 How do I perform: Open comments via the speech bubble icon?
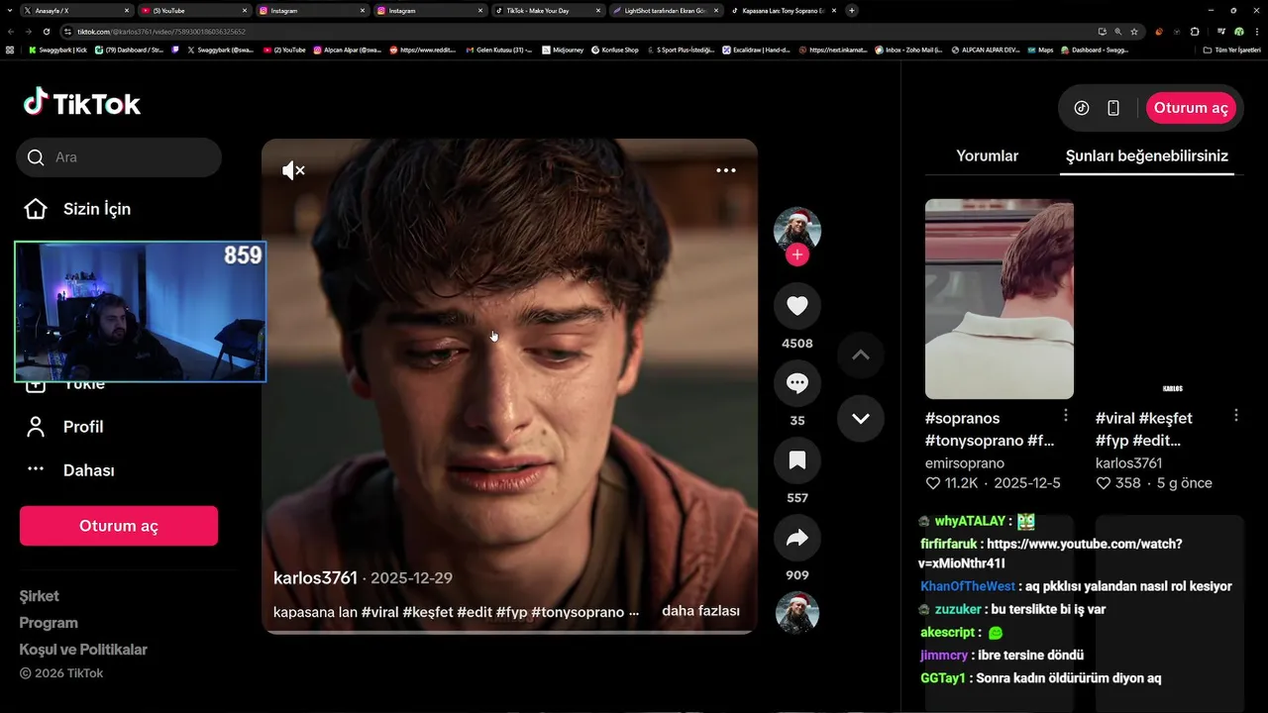click(797, 383)
